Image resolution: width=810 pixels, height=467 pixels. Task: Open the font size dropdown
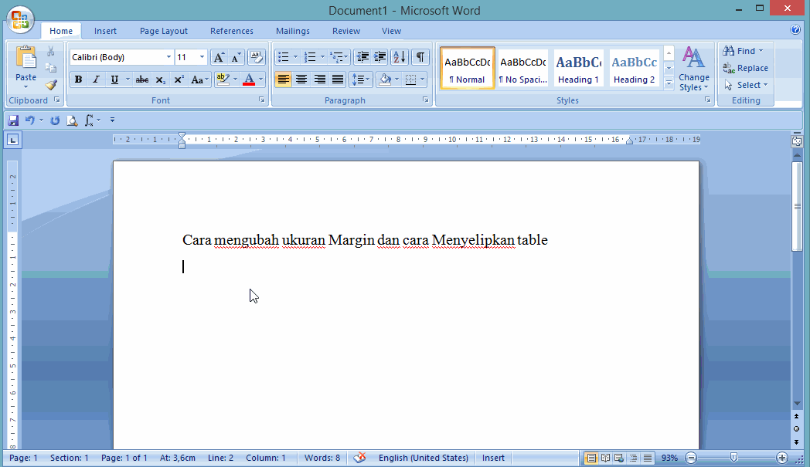tap(202, 57)
